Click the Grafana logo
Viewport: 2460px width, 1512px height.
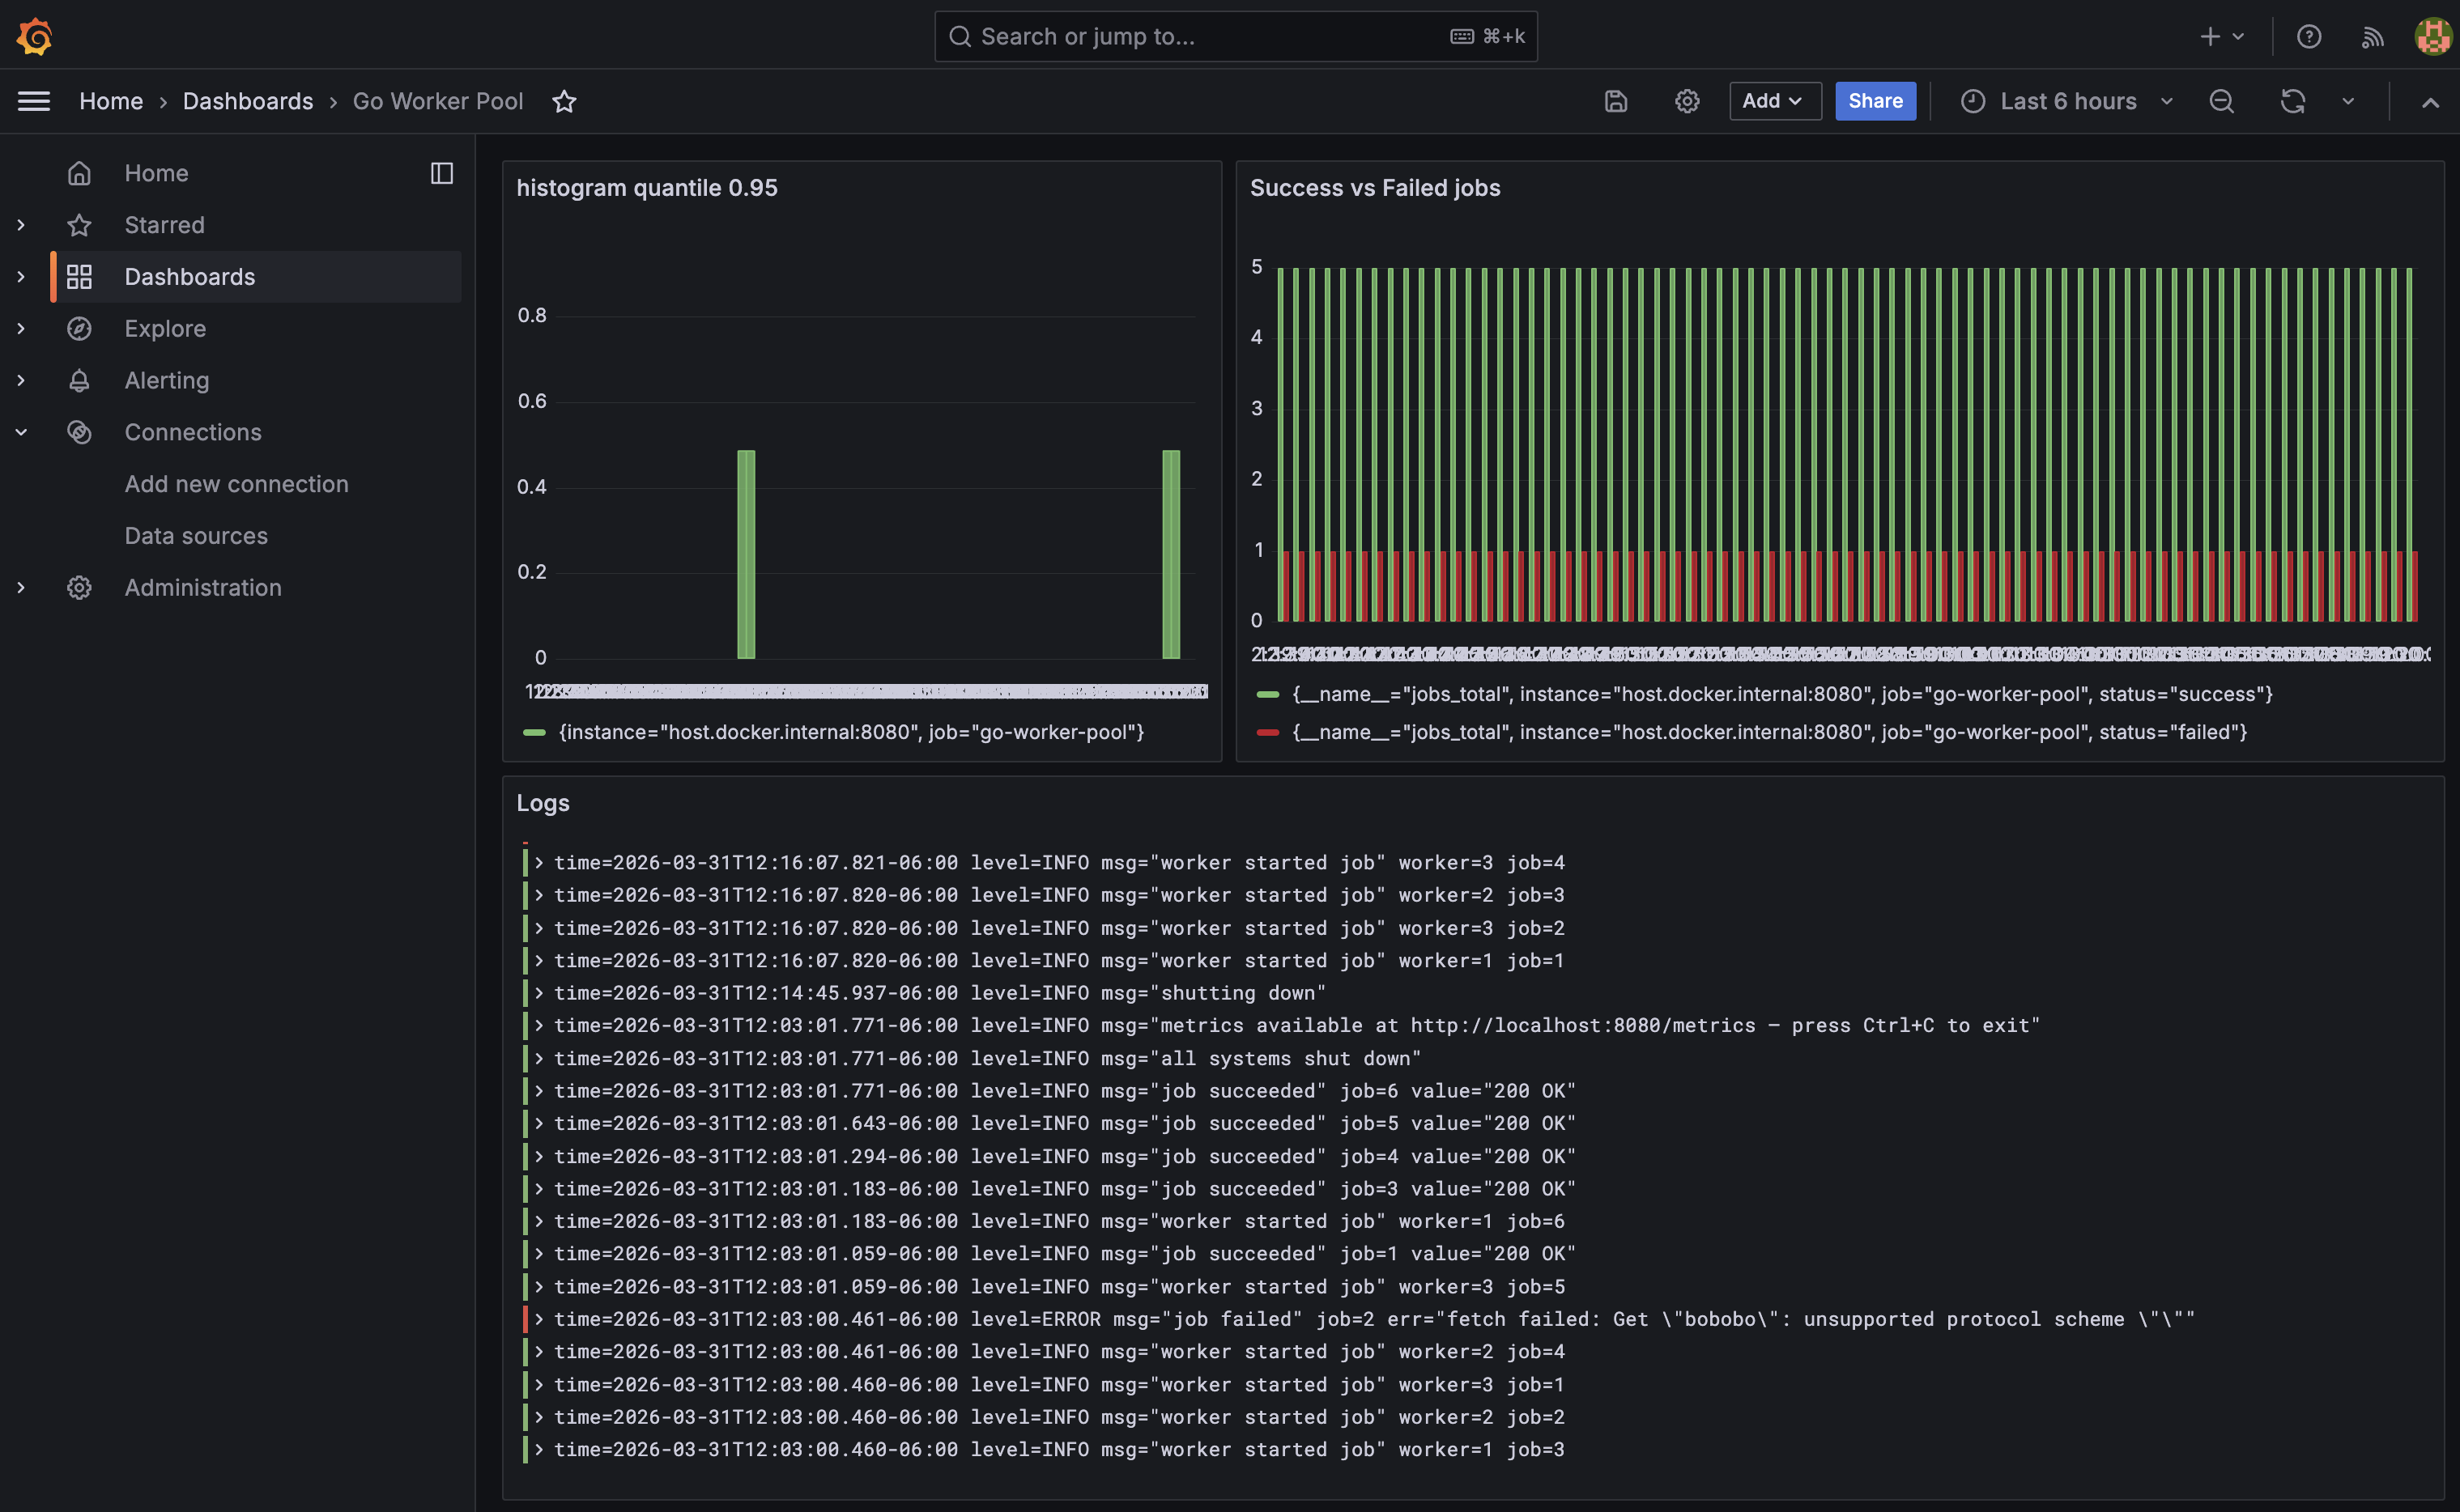pos(34,36)
